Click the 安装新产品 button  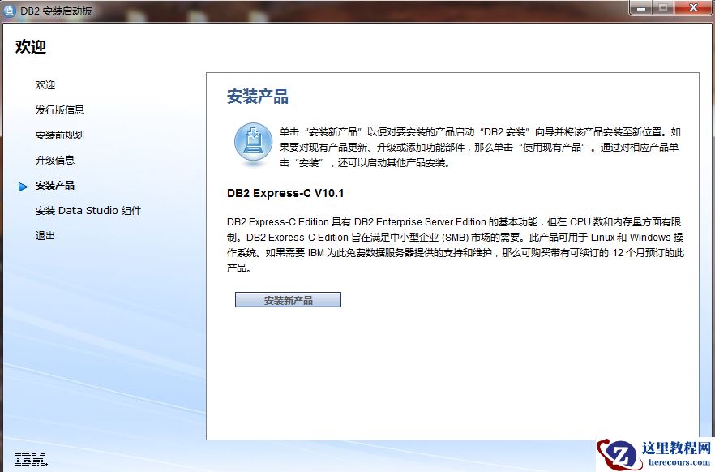coord(289,300)
